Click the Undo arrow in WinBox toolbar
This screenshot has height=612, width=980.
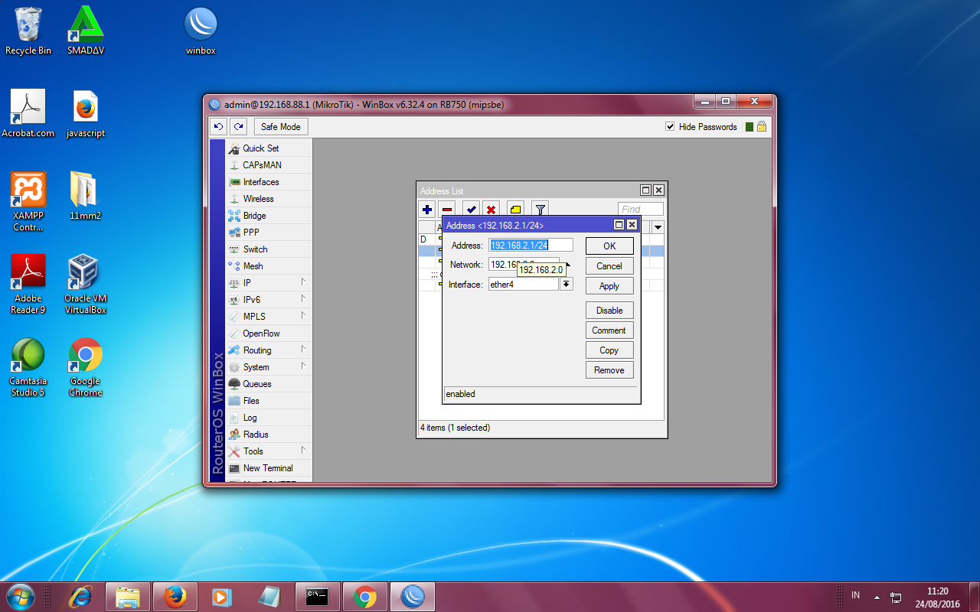[219, 127]
